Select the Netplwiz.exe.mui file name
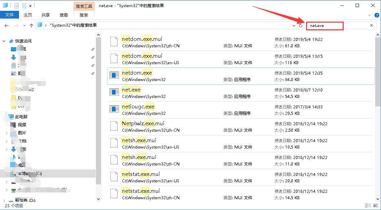The image size is (381, 210). click(x=143, y=124)
